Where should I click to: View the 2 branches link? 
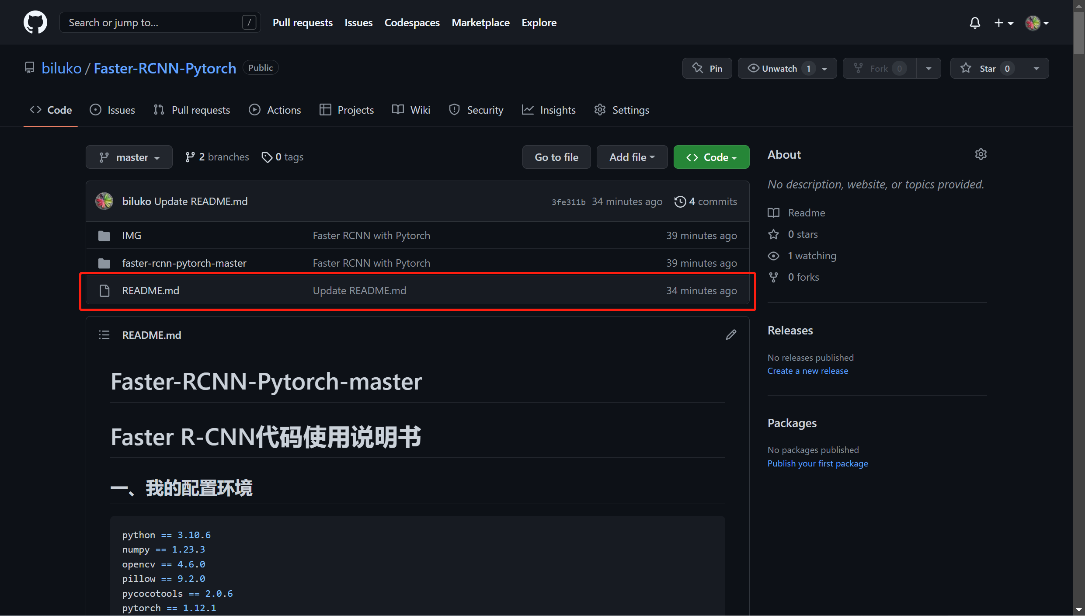coord(217,157)
